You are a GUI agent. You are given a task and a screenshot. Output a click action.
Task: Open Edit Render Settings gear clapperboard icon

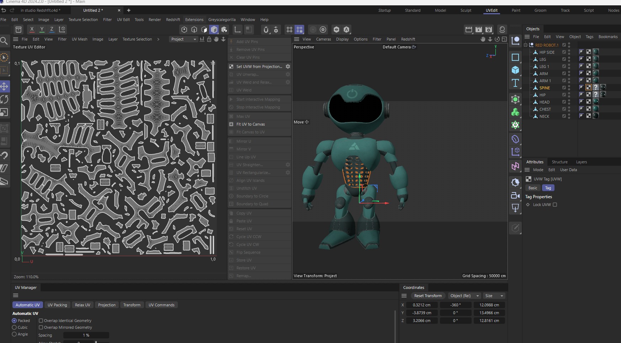click(489, 30)
